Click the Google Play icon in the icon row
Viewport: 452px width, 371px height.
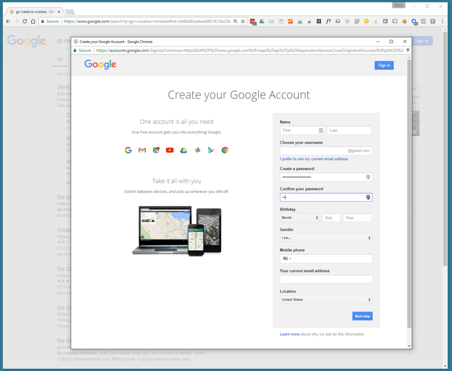(211, 150)
